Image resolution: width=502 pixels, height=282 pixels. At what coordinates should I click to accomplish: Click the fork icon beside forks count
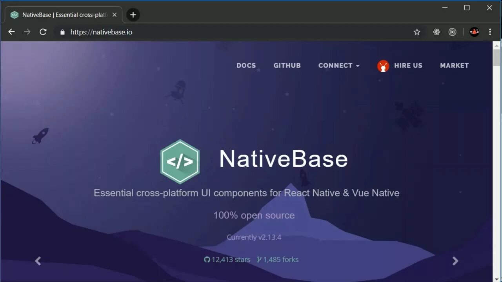click(259, 260)
